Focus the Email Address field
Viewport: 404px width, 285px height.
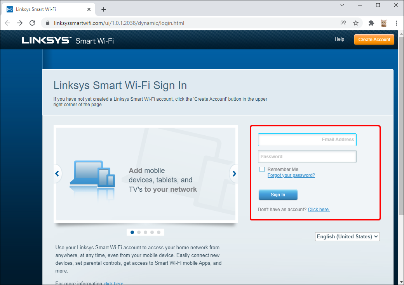point(307,140)
